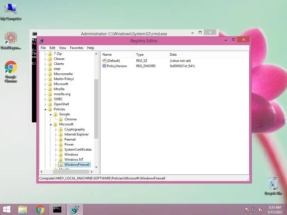Click the tree horizontal scroll right arrow
Viewport: 287px width, 215px height.
pyautogui.click(x=92, y=172)
